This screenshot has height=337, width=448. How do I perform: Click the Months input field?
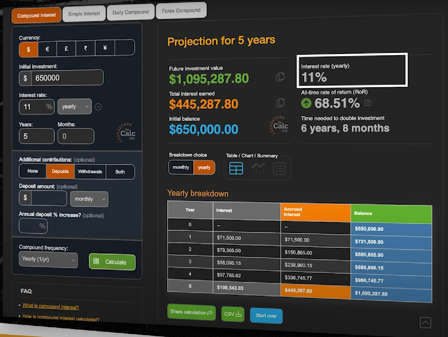point(76,136)
